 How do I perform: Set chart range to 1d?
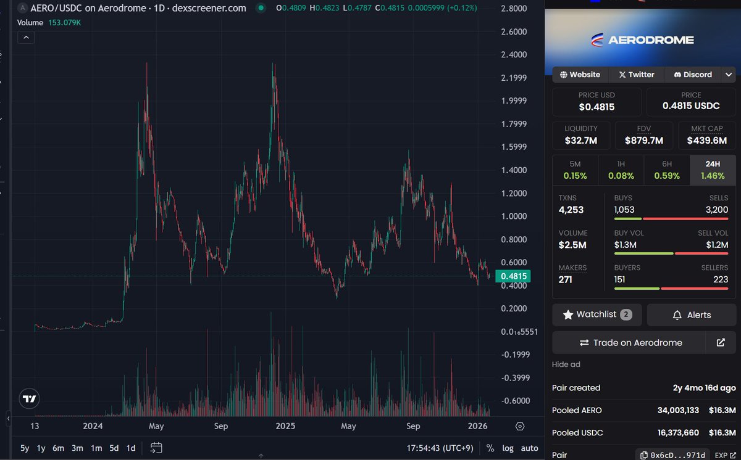coord(131,448)
